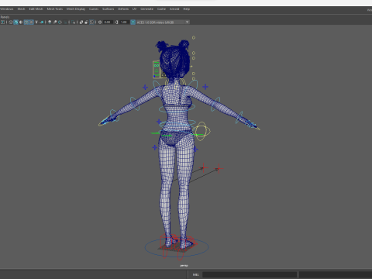This screenshot has width=372, height=279.
Task: Select the blue circular main control at the feet
Action: 177,247
